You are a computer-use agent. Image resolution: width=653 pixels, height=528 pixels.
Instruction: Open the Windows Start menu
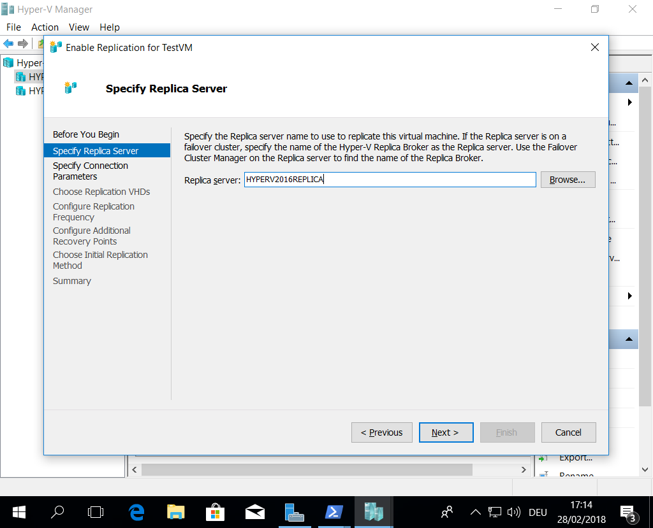[18, 512]
